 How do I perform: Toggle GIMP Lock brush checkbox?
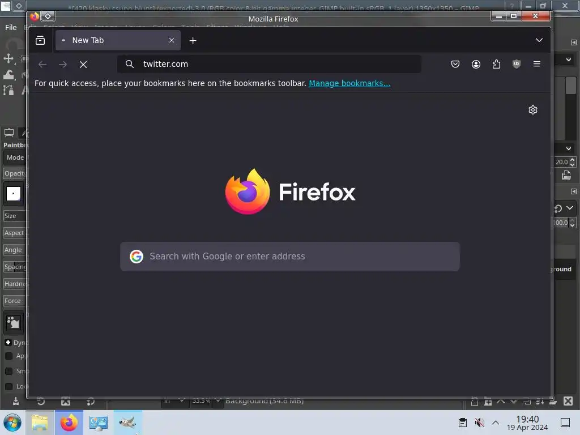point(9,386)
